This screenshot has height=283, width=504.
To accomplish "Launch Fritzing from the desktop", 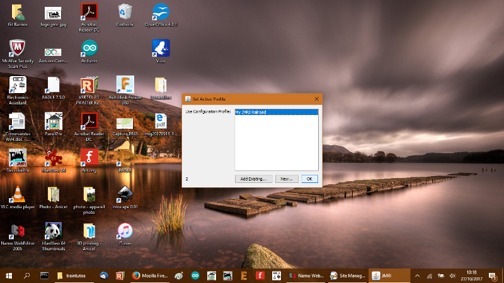I will pyautogui.click(x=89, y=158).
